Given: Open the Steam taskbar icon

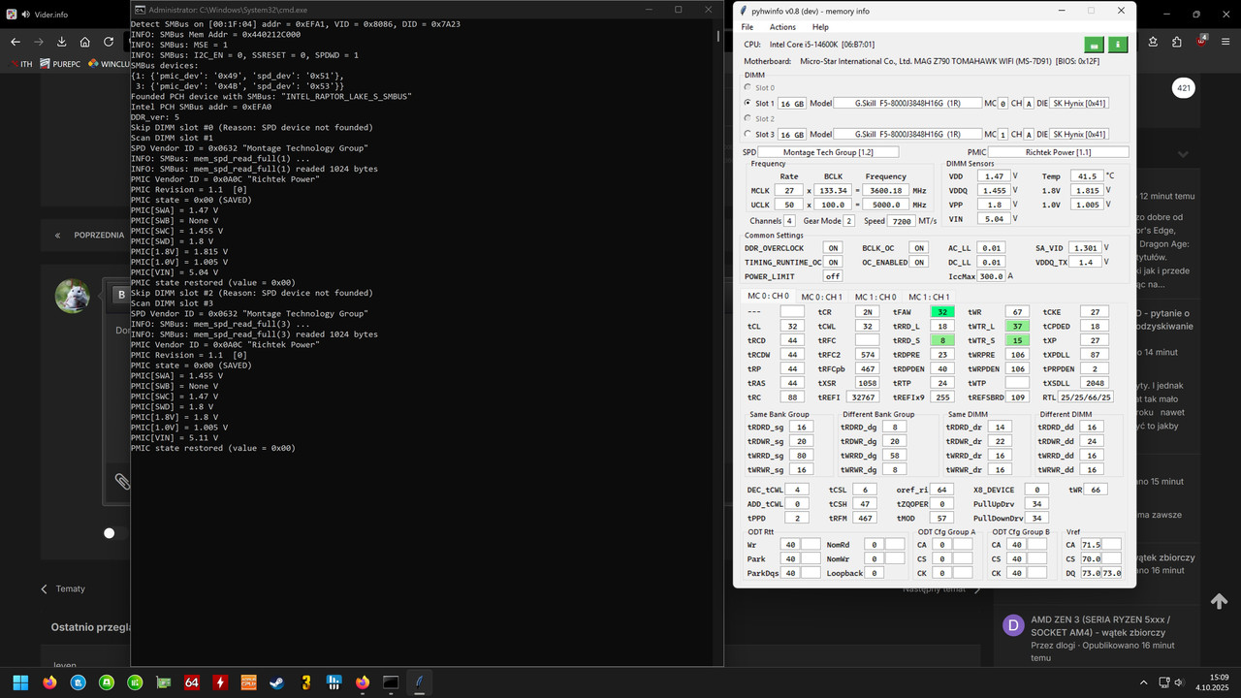Looking at the screenshot, I should (277, 682).
